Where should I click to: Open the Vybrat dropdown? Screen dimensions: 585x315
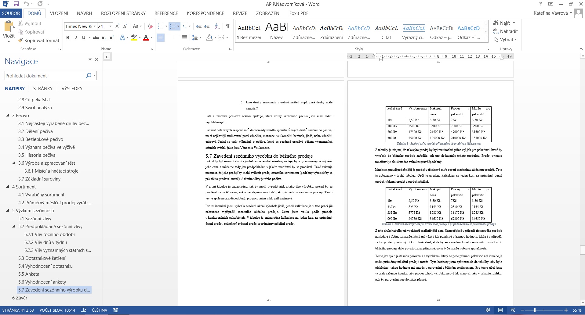[505, 40]
